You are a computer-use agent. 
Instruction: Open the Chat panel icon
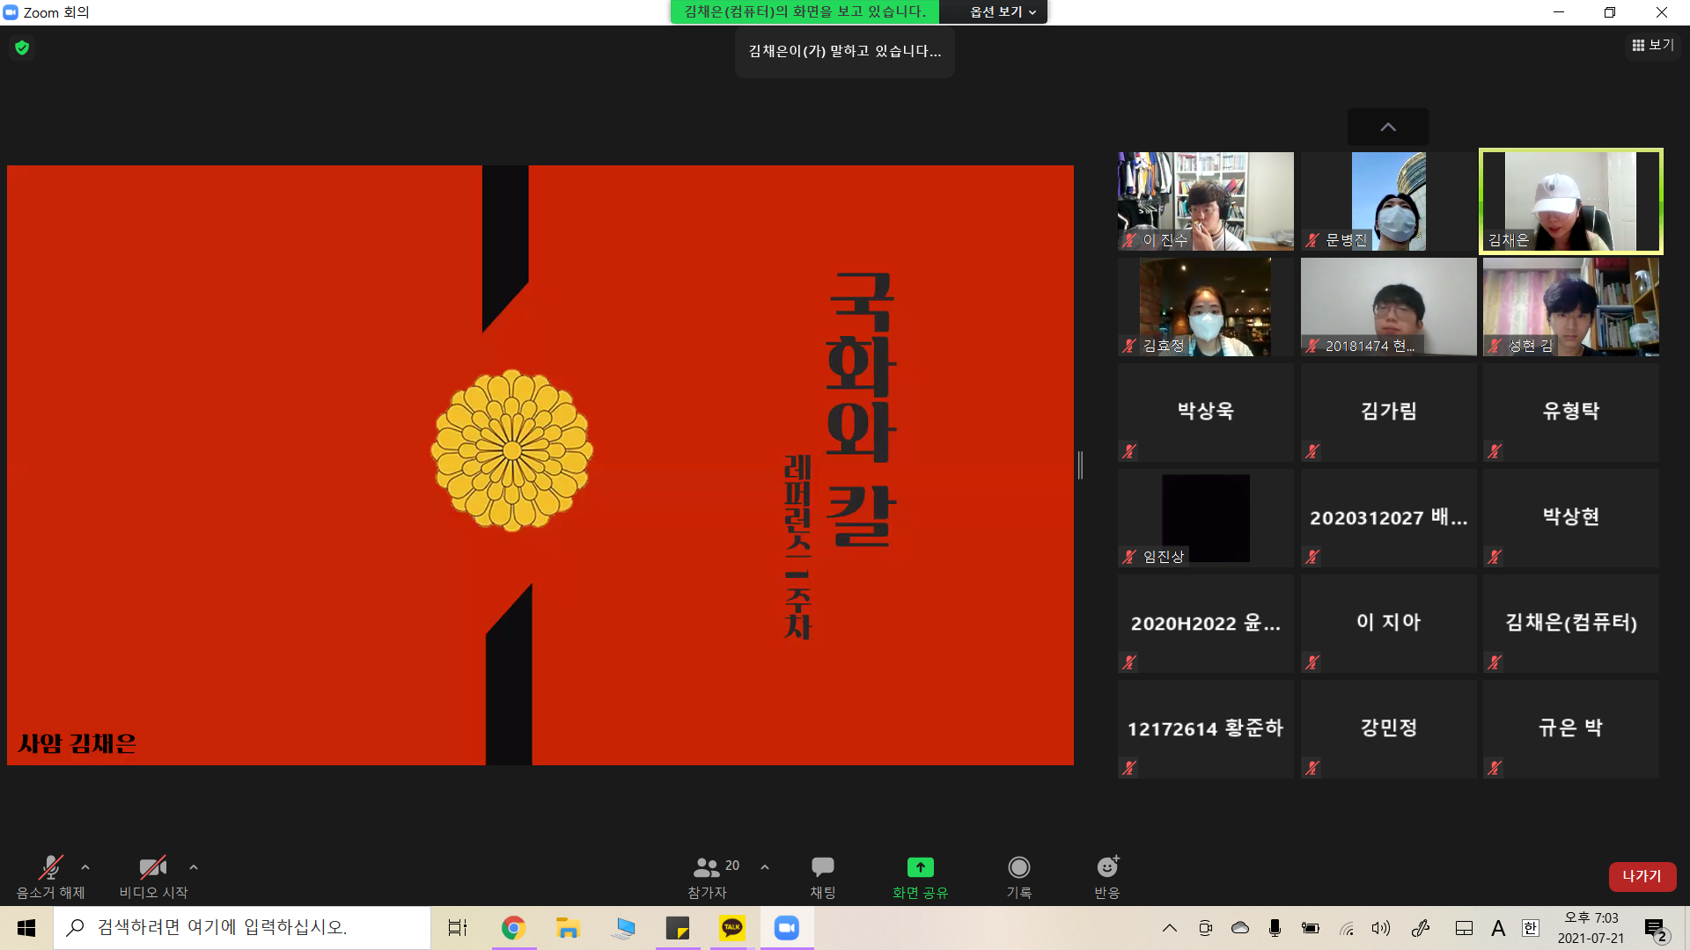(x=822, y=868)
